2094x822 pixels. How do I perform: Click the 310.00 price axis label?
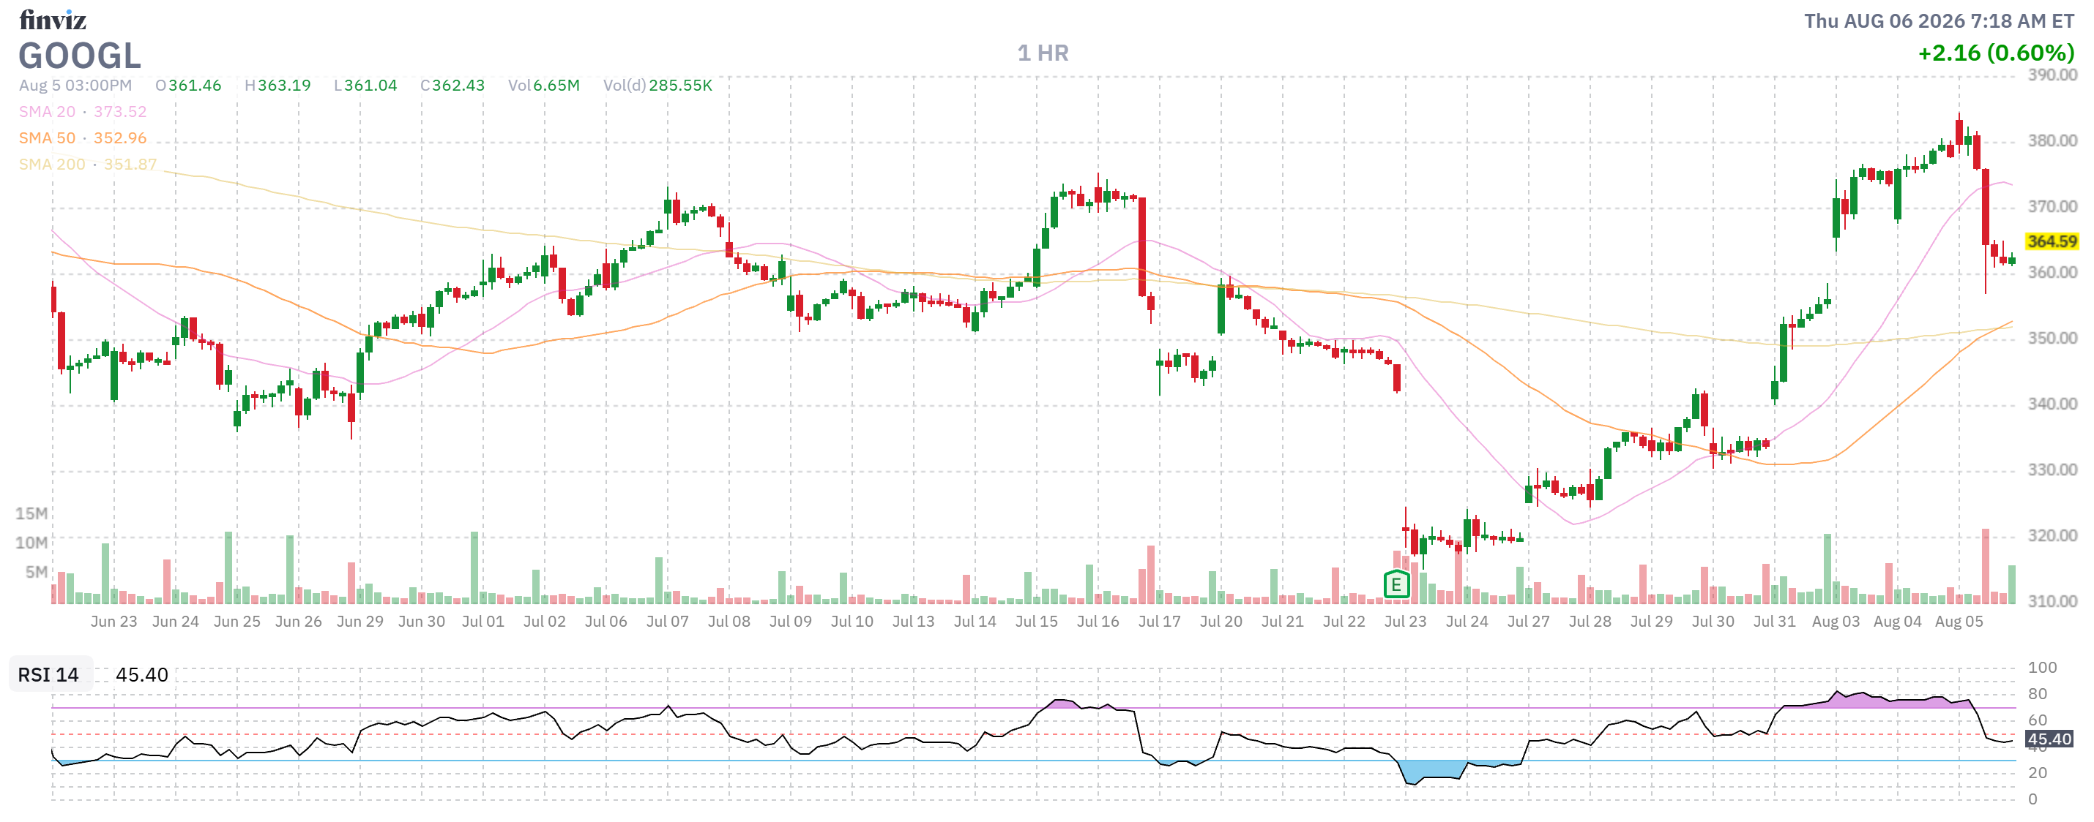click(x=2052, y=601)
